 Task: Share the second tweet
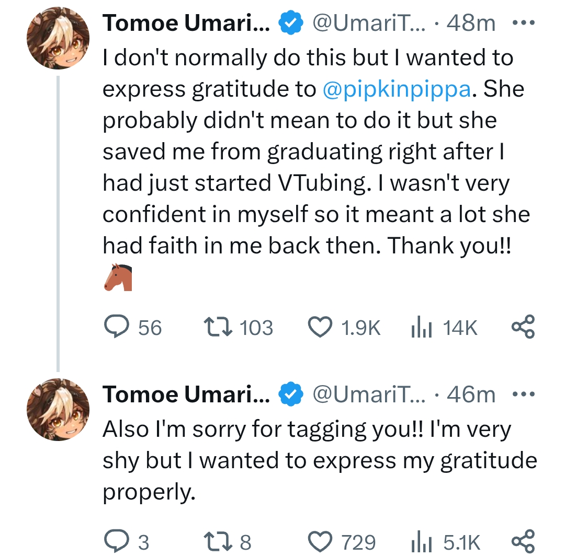click(x=523, y=541)
